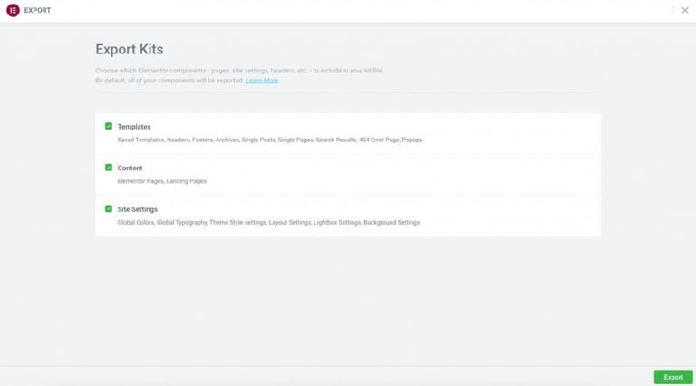696x386 pixels.
Task: Click the 'Choose which Elementor components' text
Action: (238, 71)
